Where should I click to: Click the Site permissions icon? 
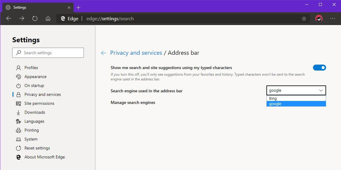tap(18, 103)
